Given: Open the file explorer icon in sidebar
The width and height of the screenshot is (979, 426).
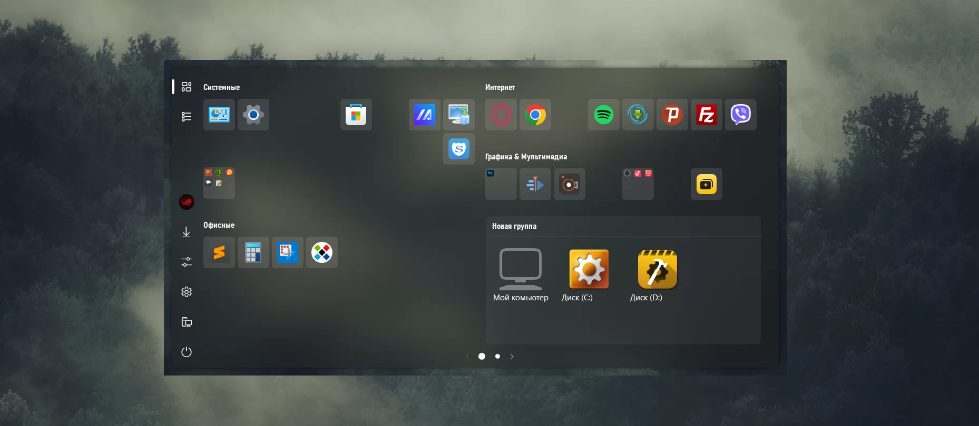Looking at the screenshot, I should (x=187, y=322).
